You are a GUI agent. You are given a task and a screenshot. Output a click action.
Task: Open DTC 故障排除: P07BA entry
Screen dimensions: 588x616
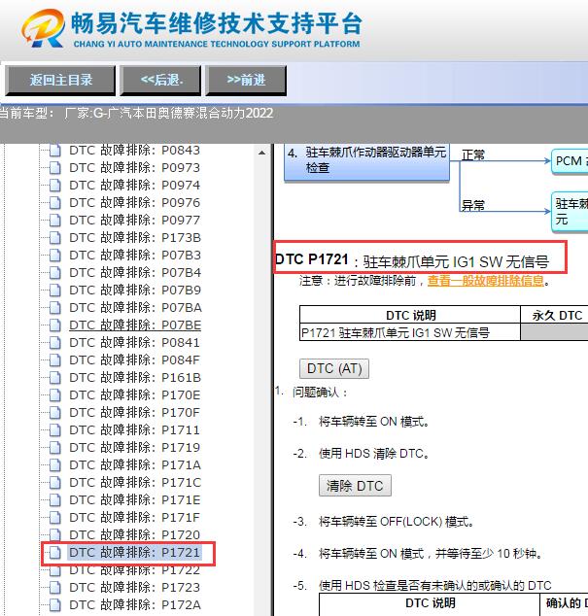pyautogui.click(x=135, y=308)
